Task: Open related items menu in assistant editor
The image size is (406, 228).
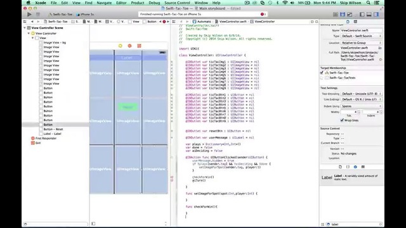Action: pos(174,22)
